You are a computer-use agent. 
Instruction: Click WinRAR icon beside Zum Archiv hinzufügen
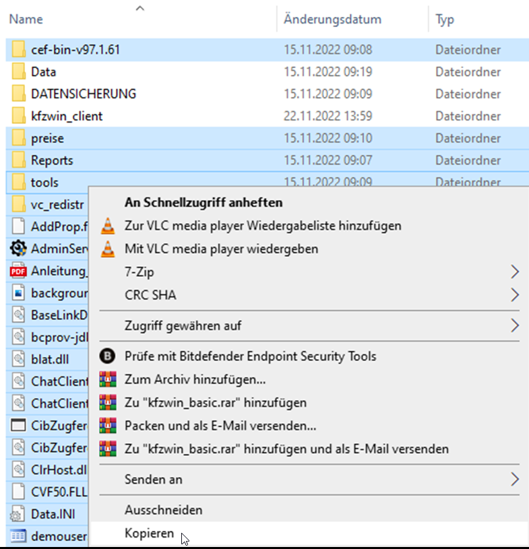pos(108,379)
